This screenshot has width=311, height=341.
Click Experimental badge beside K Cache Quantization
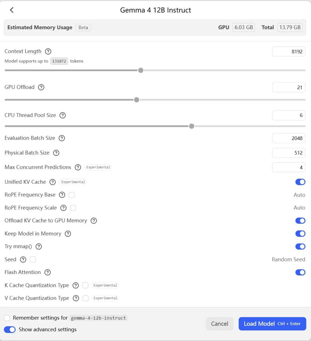[x=105, y=285]
